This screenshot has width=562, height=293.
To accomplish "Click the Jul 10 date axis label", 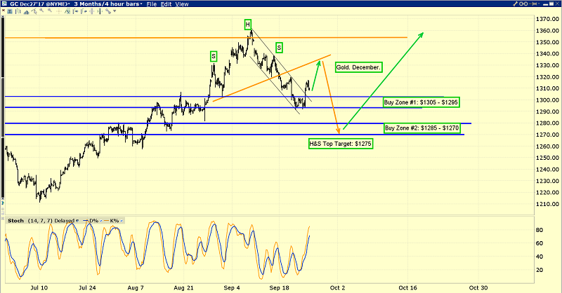I will (x=39, y=287).
